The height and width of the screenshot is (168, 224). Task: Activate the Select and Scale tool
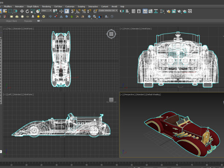(x=33, y=11)
